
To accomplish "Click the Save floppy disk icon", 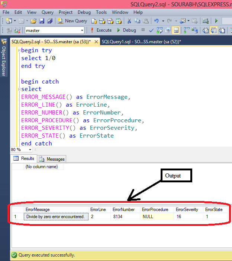I will pyautogui.click(x=42, y=21).
